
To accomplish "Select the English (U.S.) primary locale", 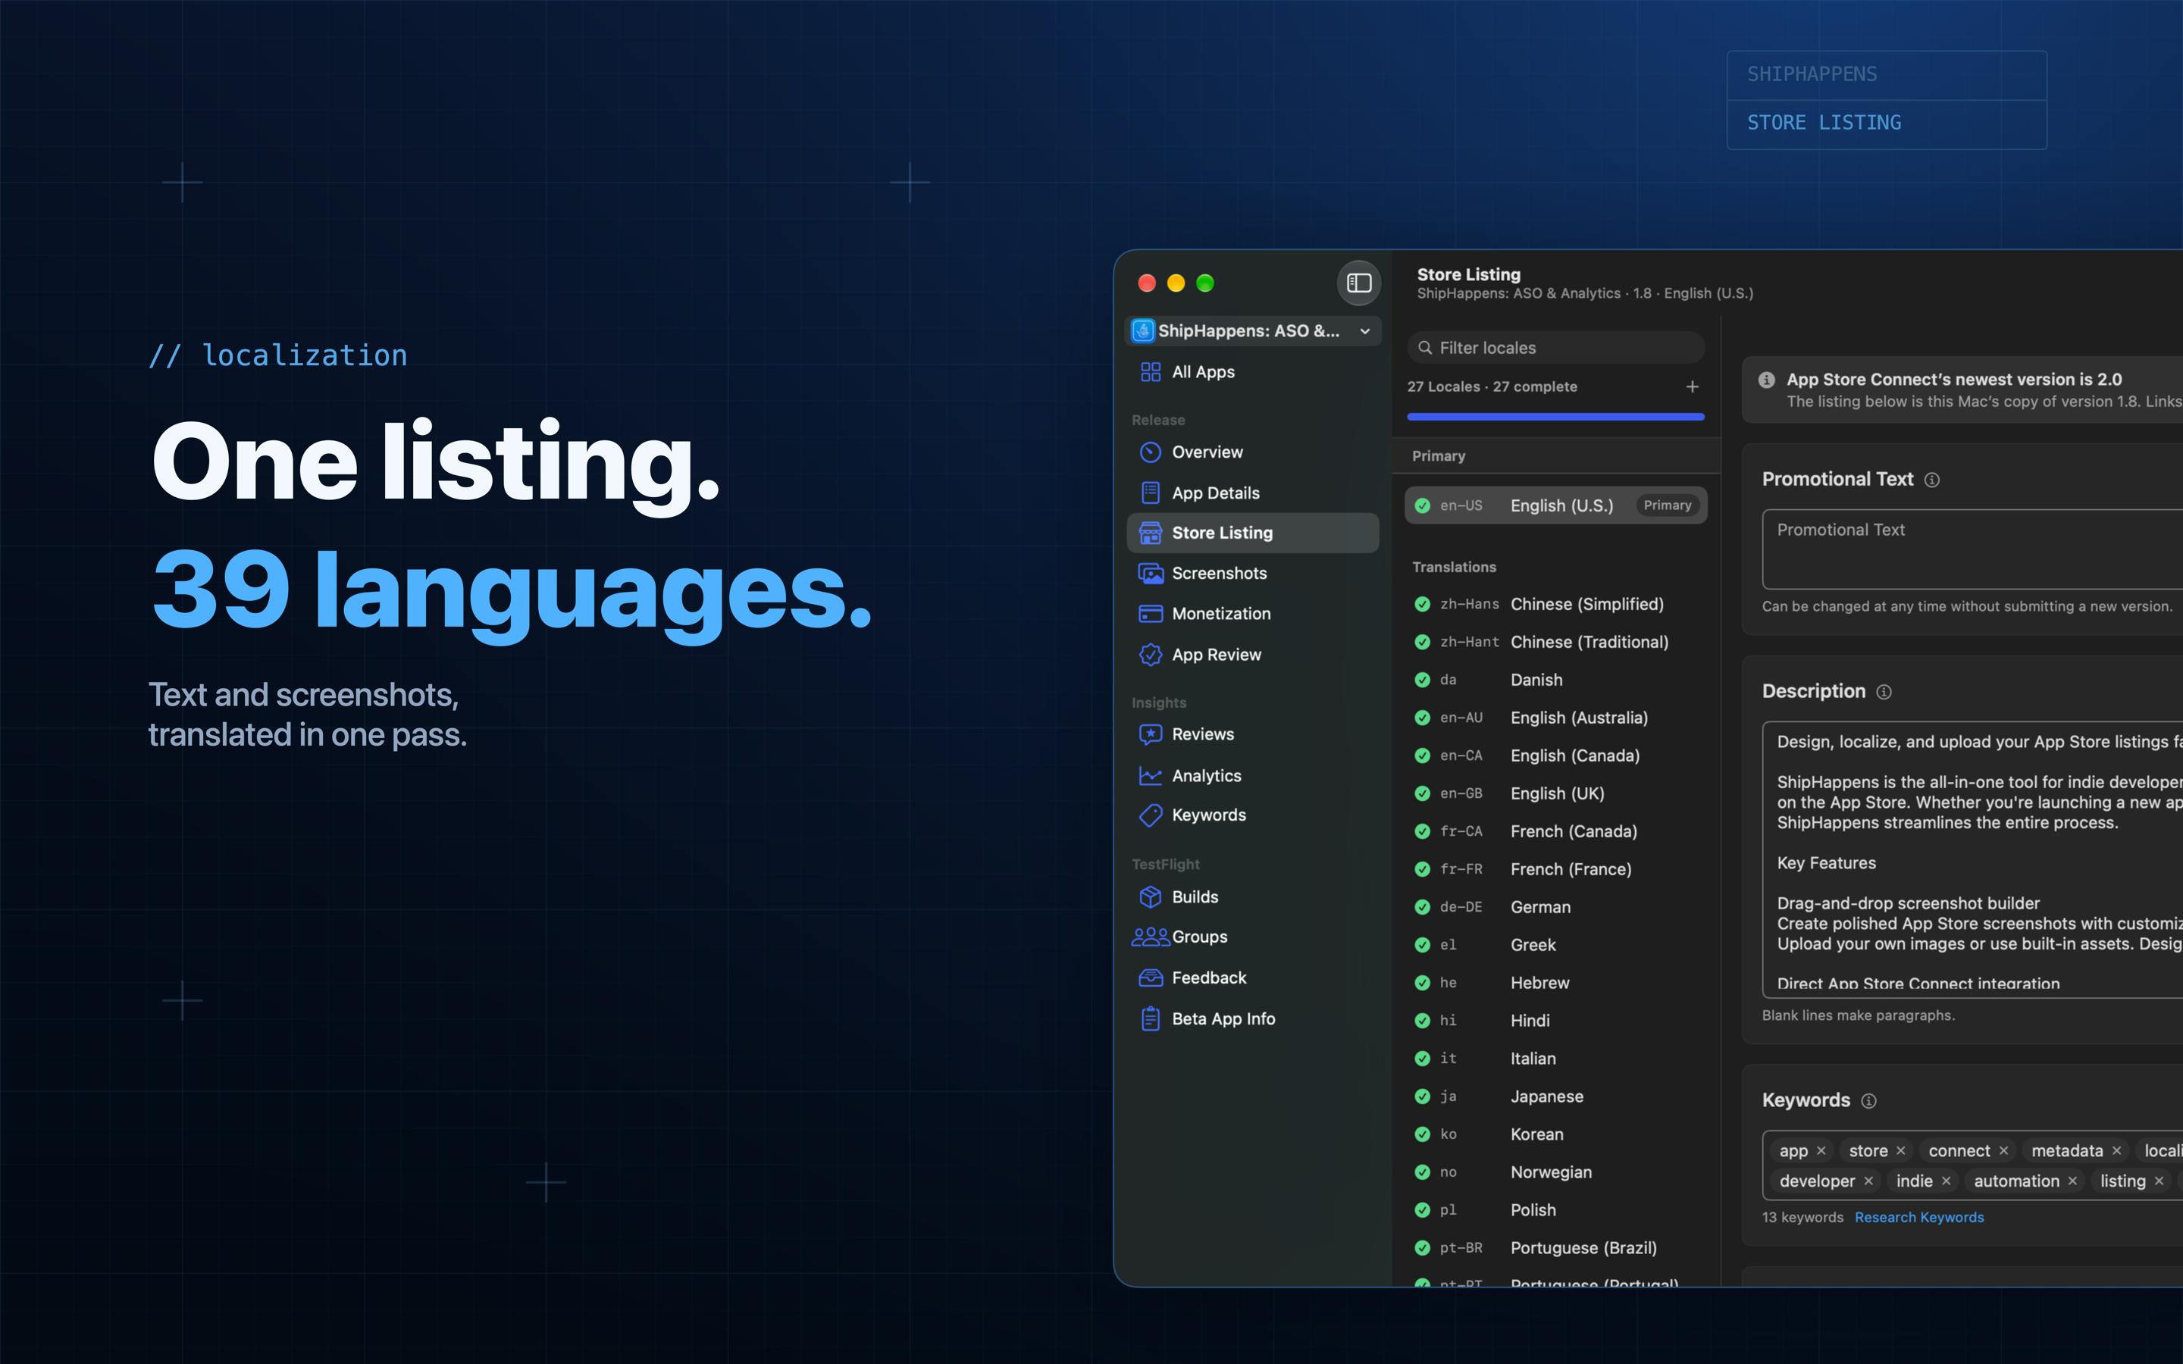I will (x=1556, y=505).
